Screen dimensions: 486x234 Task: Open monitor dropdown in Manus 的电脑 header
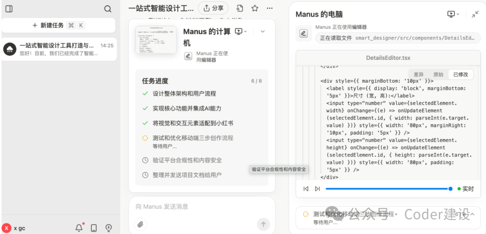point(453,14)
